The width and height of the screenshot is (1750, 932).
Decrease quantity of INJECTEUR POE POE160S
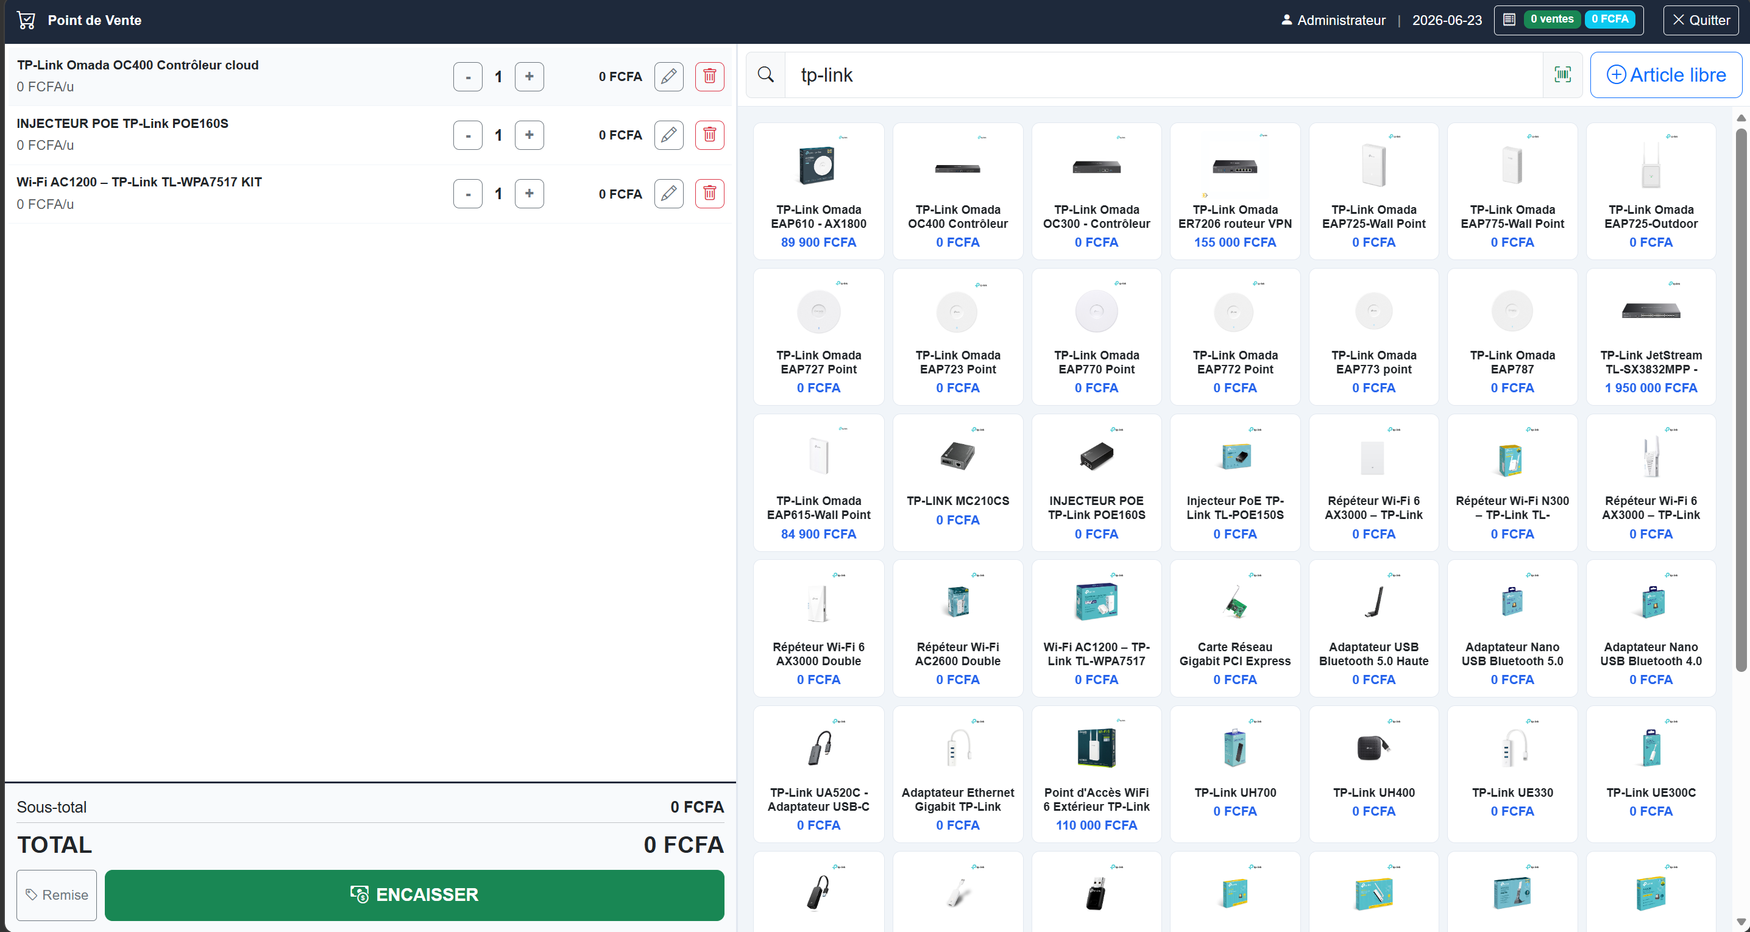tap(467, 135)
